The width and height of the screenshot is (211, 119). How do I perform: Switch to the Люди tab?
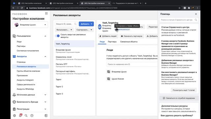coord(102,42)
